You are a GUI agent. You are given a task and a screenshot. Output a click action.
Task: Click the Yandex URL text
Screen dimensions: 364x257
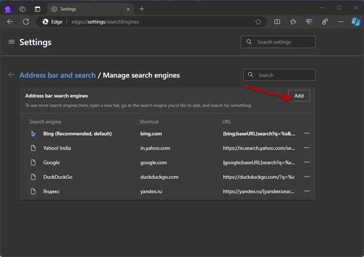(258, 192)
